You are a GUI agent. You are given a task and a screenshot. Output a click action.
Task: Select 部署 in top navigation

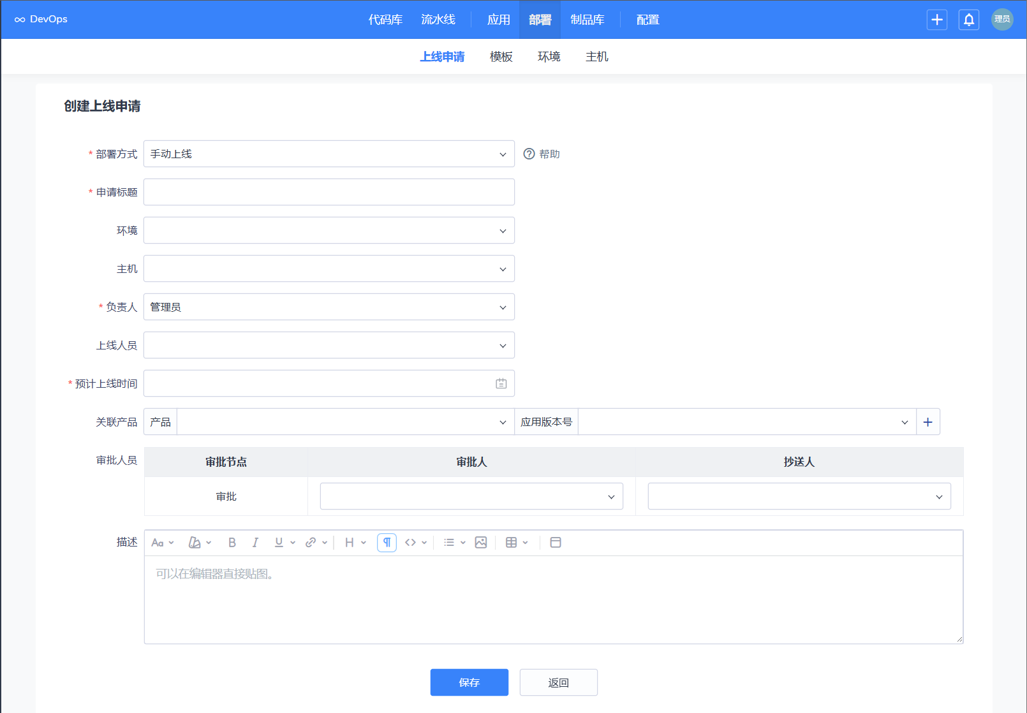(x=540, y=20)
